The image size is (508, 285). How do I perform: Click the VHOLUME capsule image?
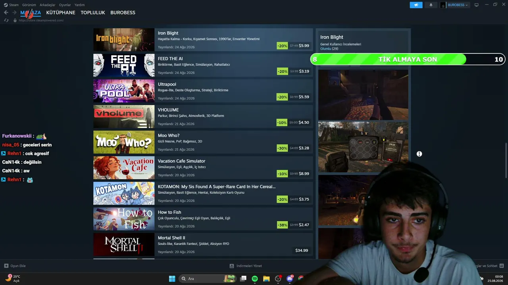(124, 116)
